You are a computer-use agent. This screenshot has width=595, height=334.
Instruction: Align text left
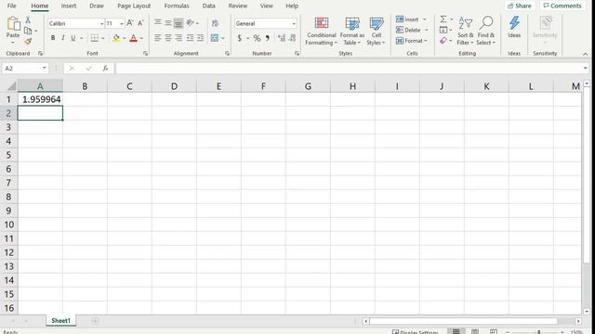[158, 38]
